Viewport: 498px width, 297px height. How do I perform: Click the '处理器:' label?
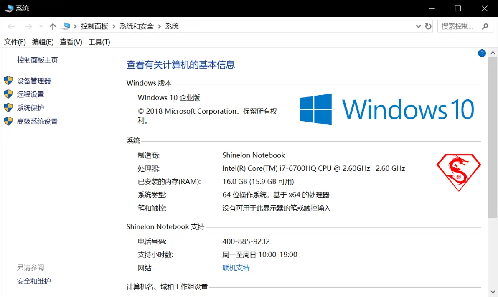tap(149, 169)
